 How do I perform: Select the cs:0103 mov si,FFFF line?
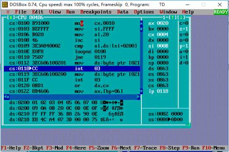pyautogui.click(x=72, y=29)
